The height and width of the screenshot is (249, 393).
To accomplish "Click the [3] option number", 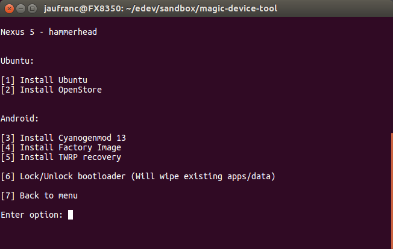I will (8, 138).
